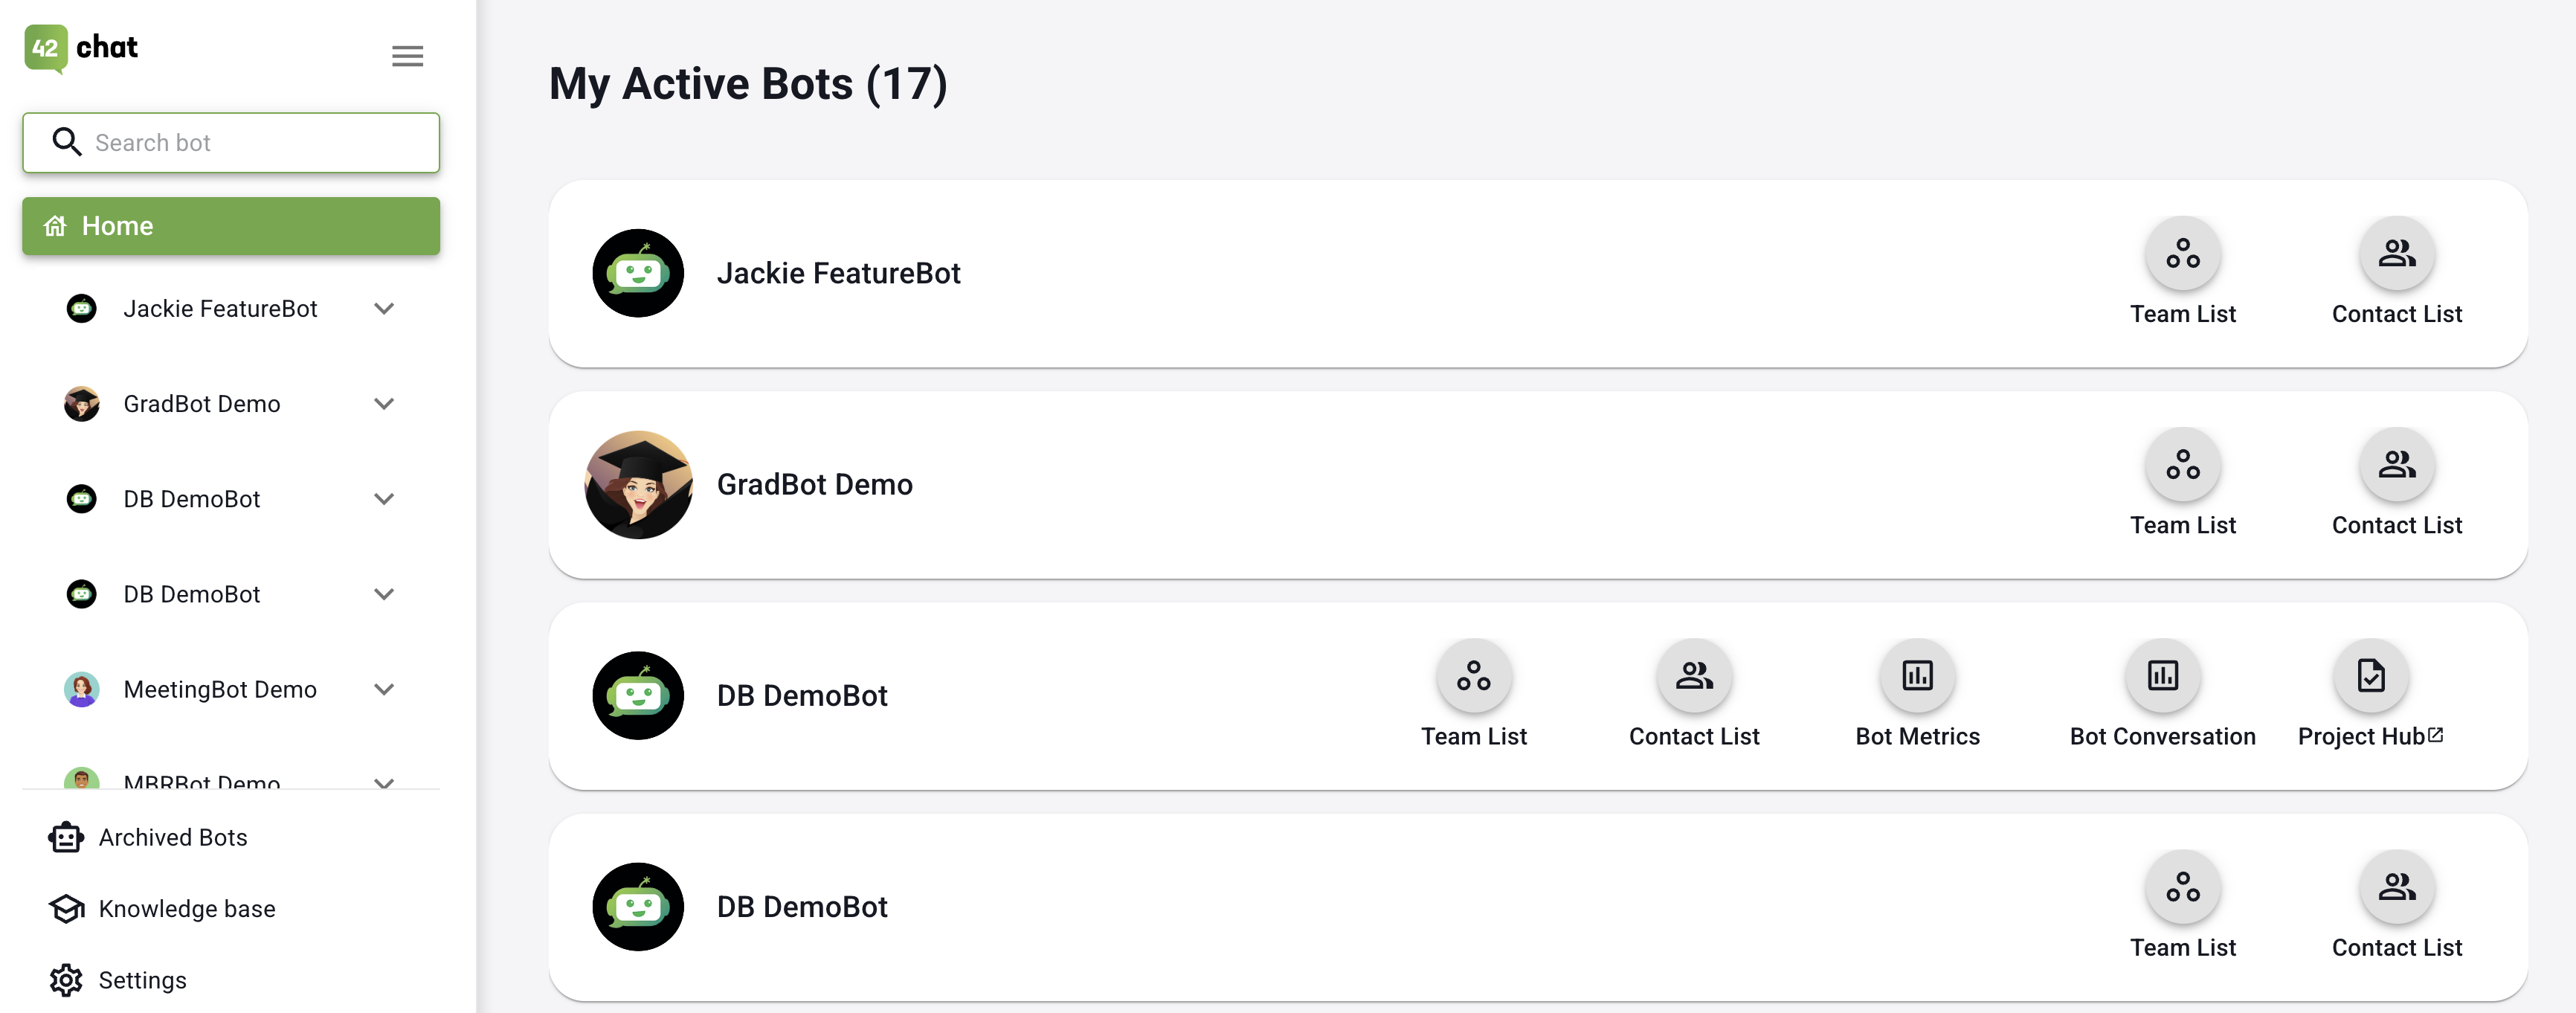
Task: Open Settings gear in sidebar
Action: 67,980
